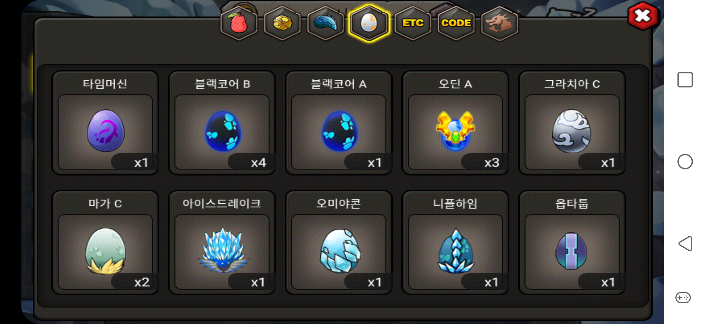Choose the 오딘 A golden winged egg
This screenshot has height=324, width=702.
coord(455,123)
